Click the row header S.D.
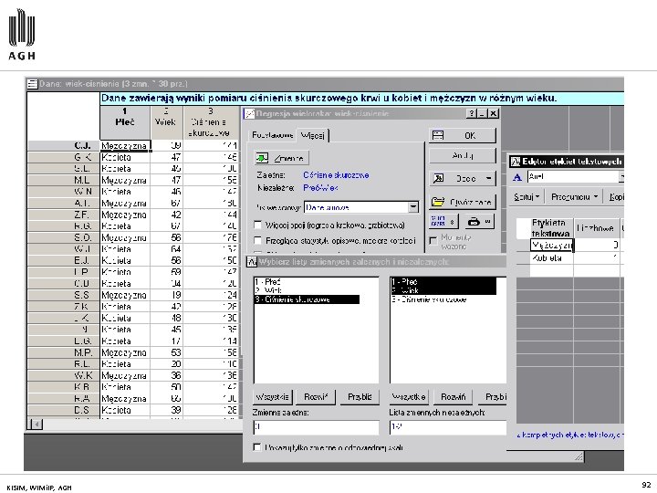Image resolution: width=657 pixels, height=493 pixels. (x=64, y=237)
